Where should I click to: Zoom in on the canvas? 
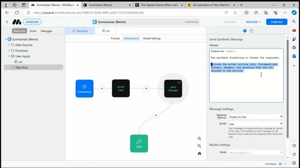point(199,139)
